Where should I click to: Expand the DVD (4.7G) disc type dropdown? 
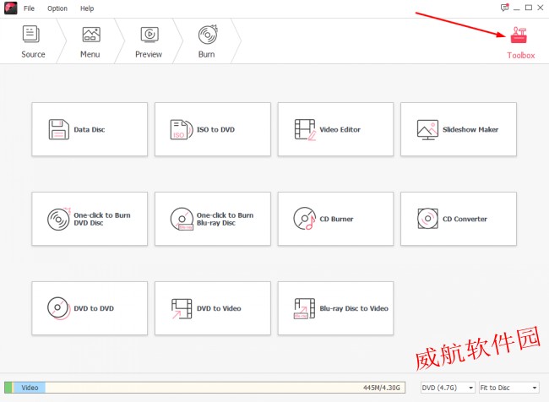447,388
